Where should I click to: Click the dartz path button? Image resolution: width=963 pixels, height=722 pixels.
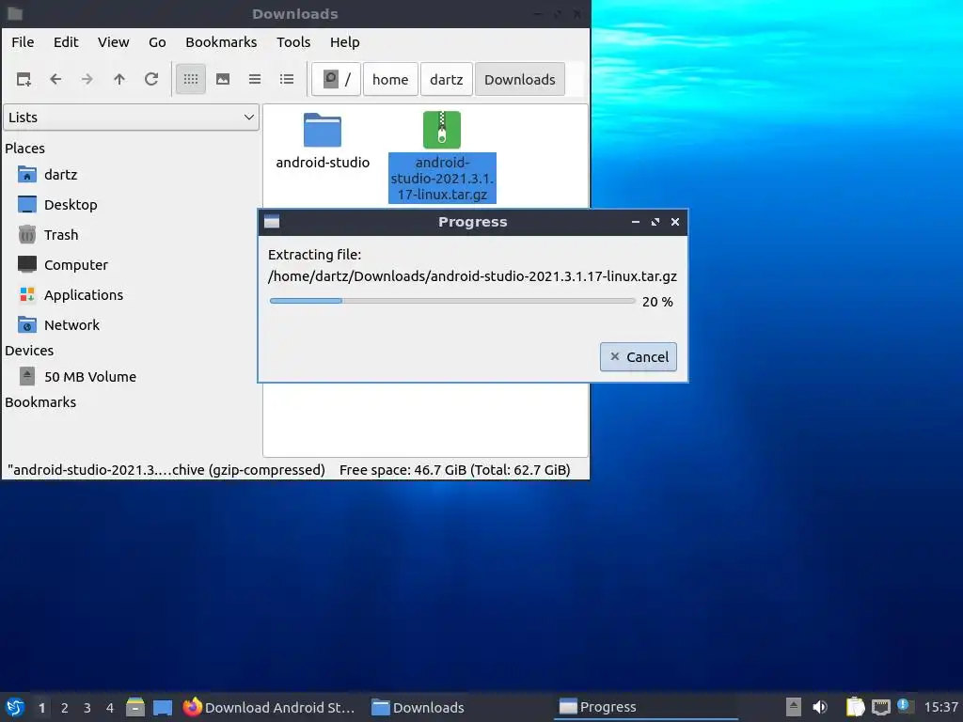click(447, 79)
